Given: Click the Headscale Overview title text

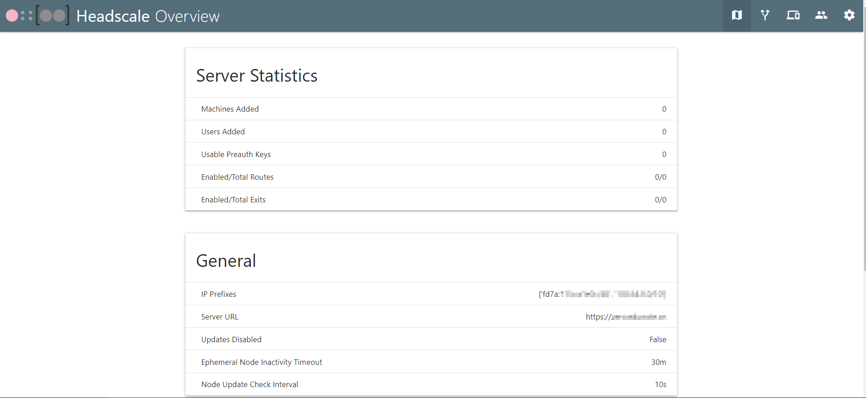Looking at the screenshot, I should (148, 16).
